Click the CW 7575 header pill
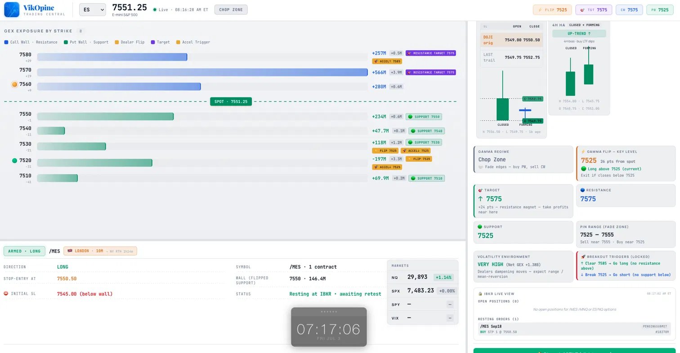680x353 pixels. coord(629,10)
